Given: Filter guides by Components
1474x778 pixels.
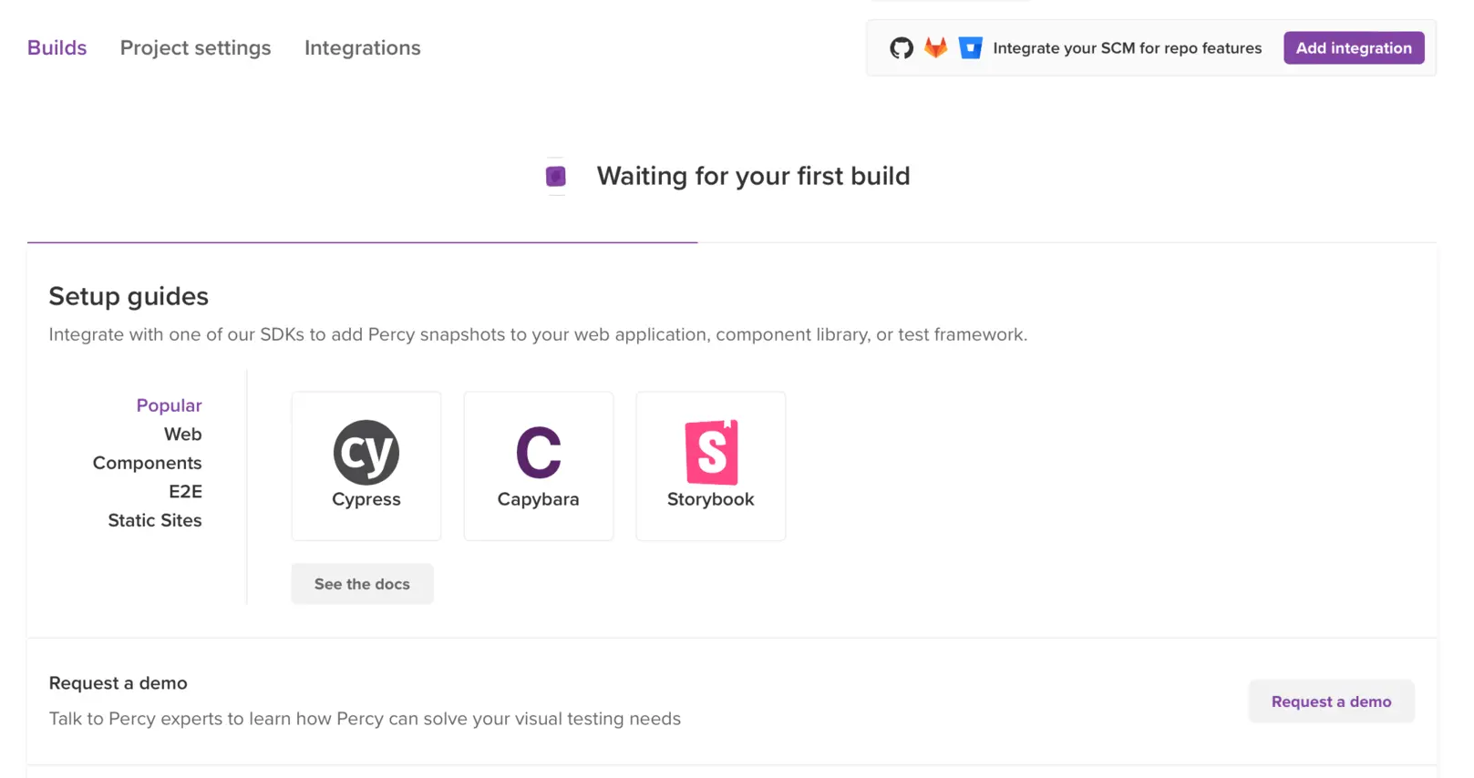Looking at the screenshot, I should click(147, 463).
